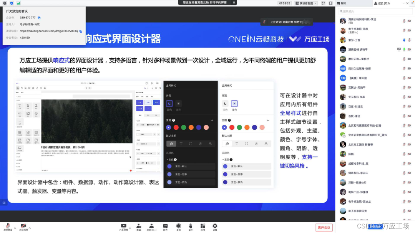Open the 成员(99+) members icon in toolbar
The width and height of the screenshot is (415, 233).
tap(151, 226)
